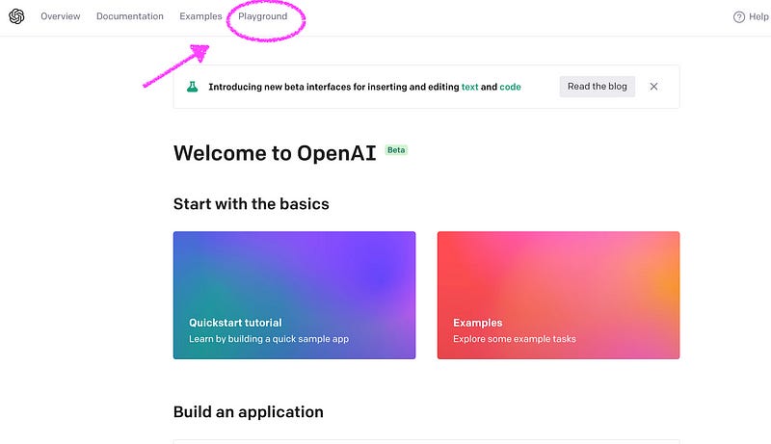Open the Documentation nav item
The image size is (771, 444).
point(130,16)
